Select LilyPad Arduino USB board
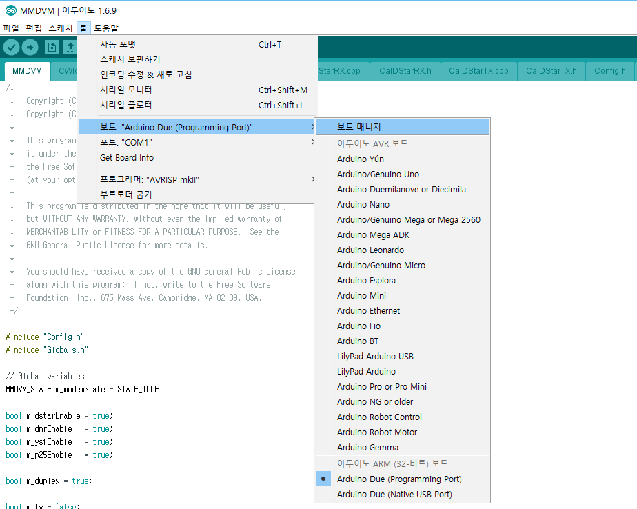637x509 pixels. click(x=402, y=357)
